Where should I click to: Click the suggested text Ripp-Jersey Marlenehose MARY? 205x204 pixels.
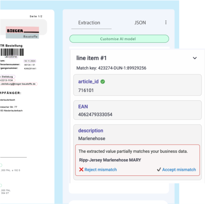(110, 160)
